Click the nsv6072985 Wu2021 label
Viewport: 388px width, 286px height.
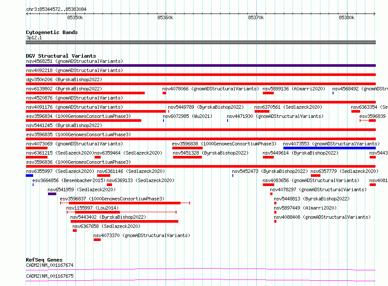pos(187,116)
